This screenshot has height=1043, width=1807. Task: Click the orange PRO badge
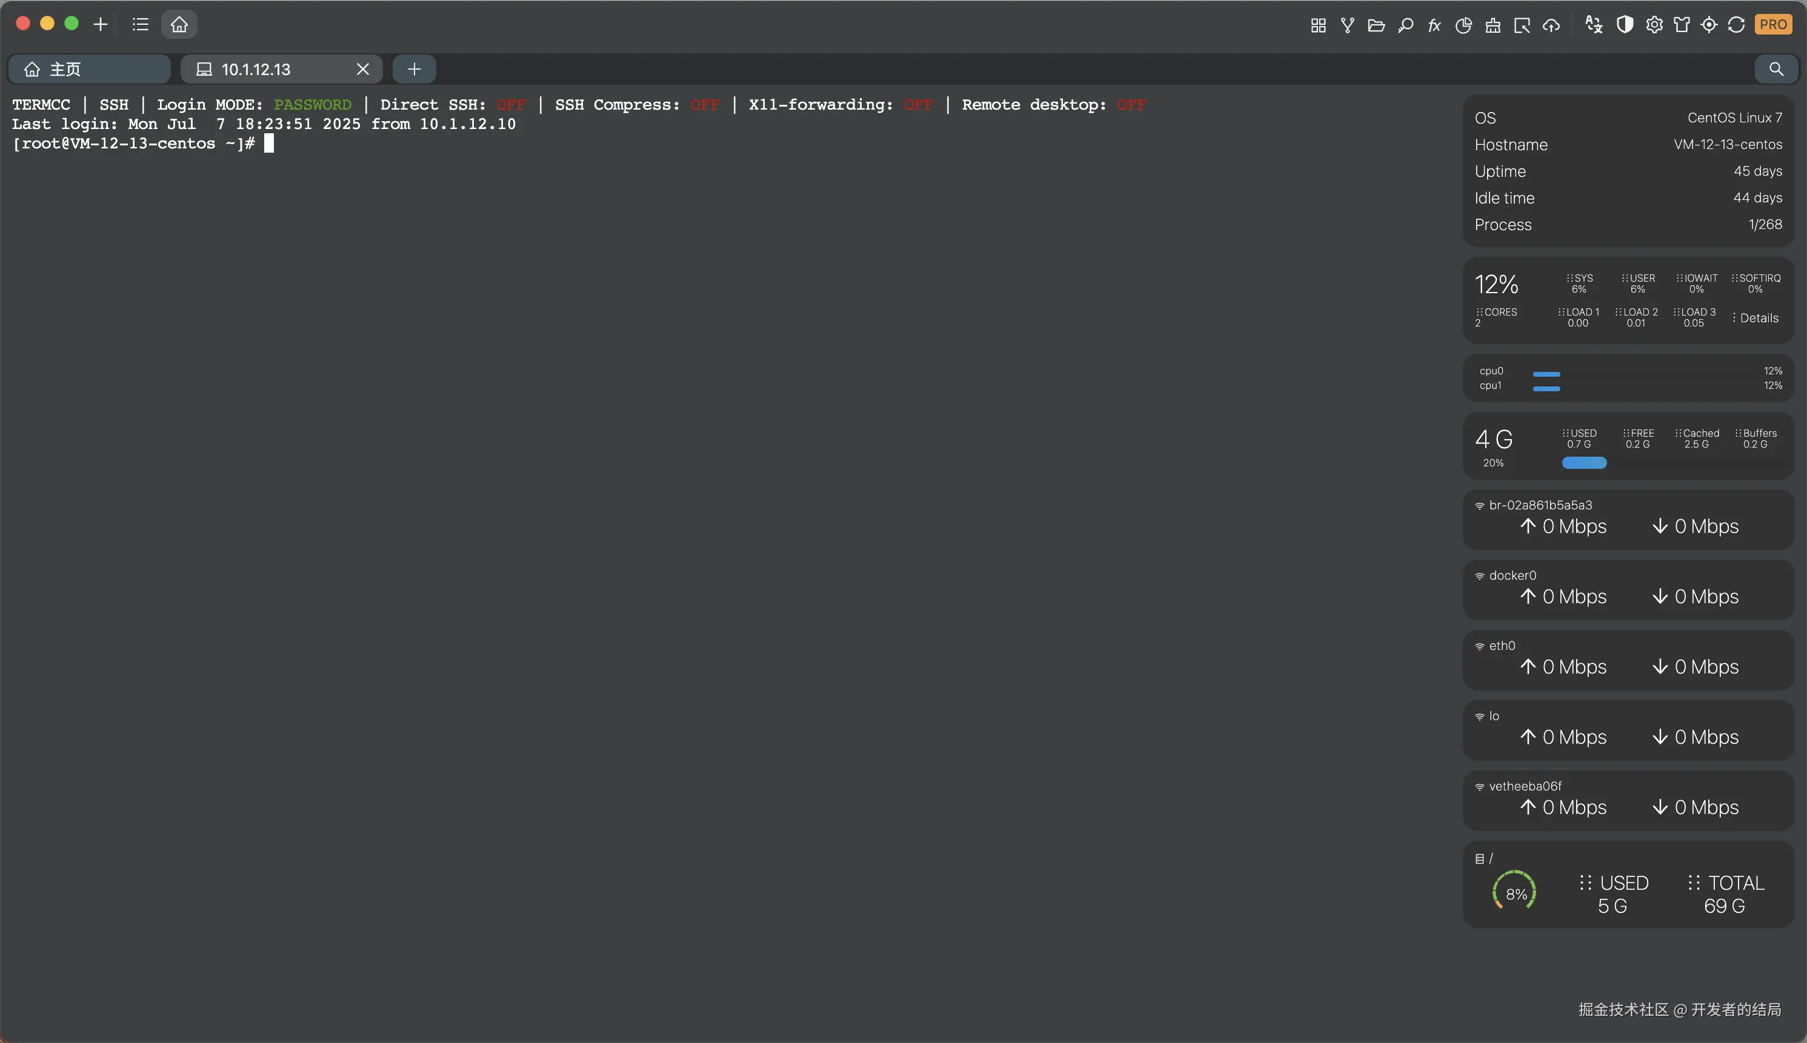(x=1773, y=25)
